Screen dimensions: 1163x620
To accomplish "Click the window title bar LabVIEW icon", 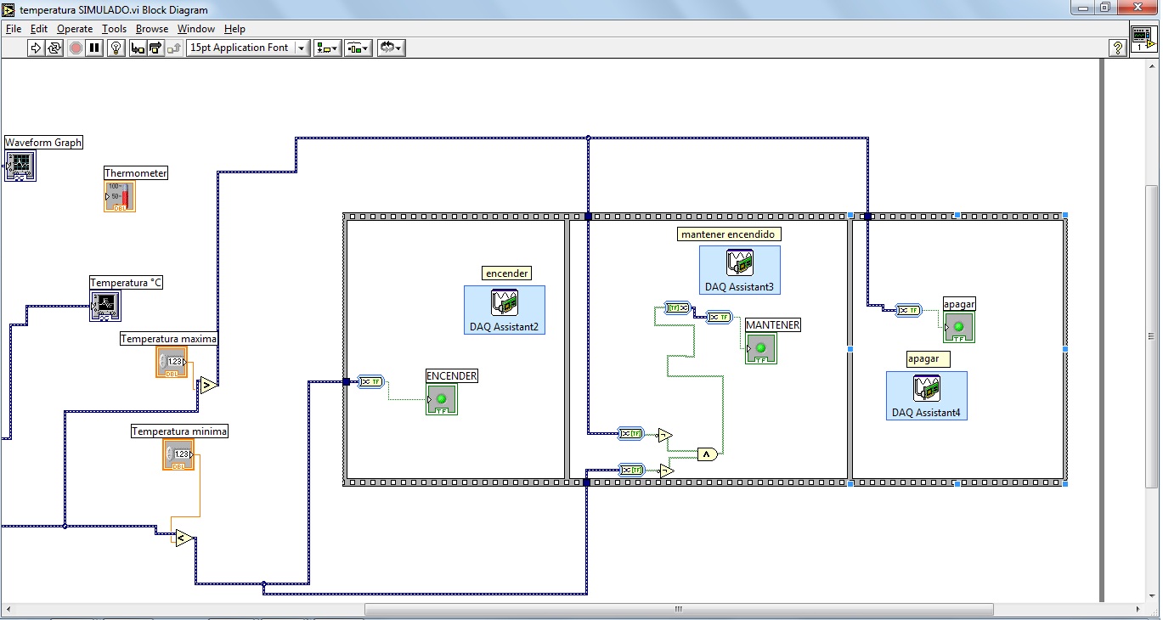I will tap(10, 9).
